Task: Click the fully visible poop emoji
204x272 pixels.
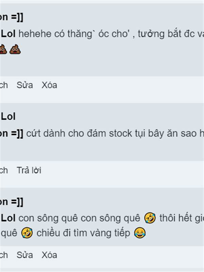Action: (15, 49)
